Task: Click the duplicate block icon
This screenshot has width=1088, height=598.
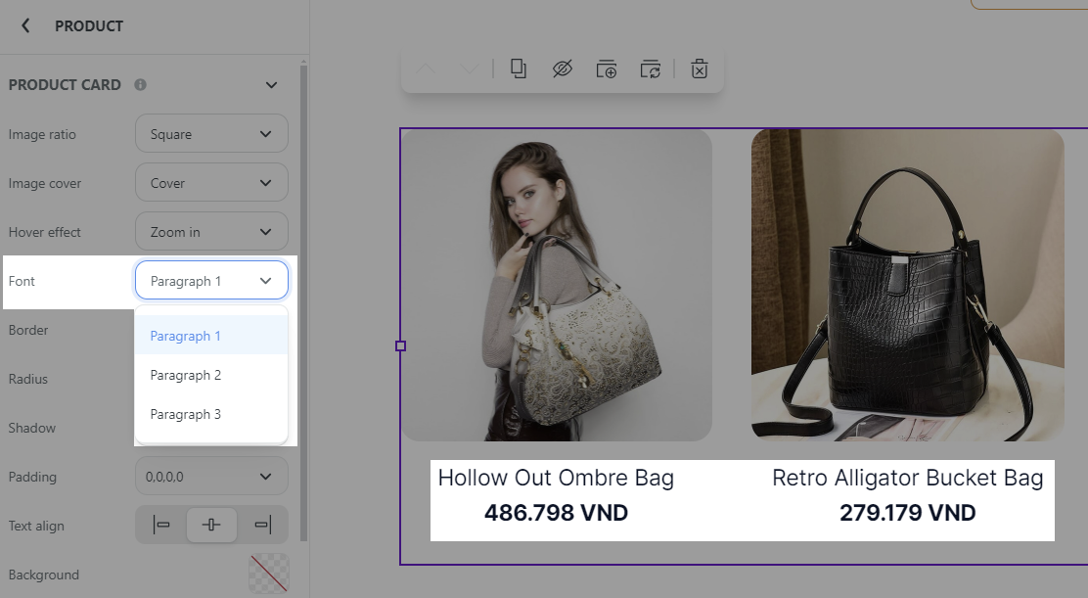Action: (519, 69)
